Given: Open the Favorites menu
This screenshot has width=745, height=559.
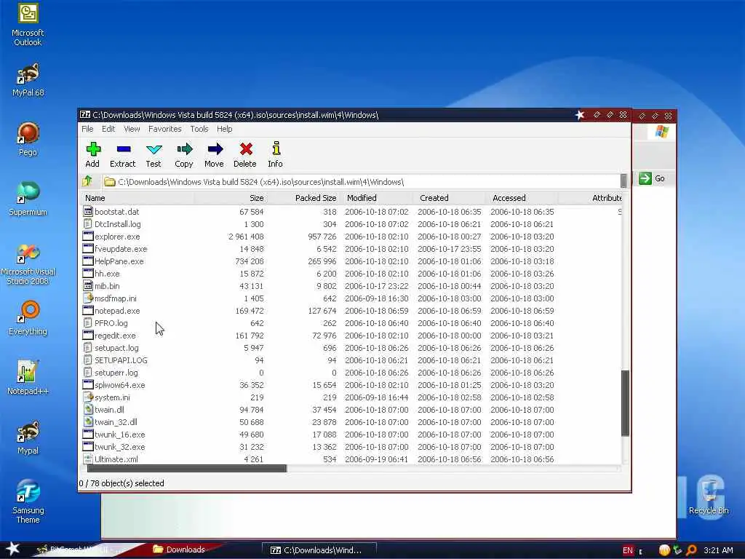Looking at the screenshot, I should (x=165, y=129).
